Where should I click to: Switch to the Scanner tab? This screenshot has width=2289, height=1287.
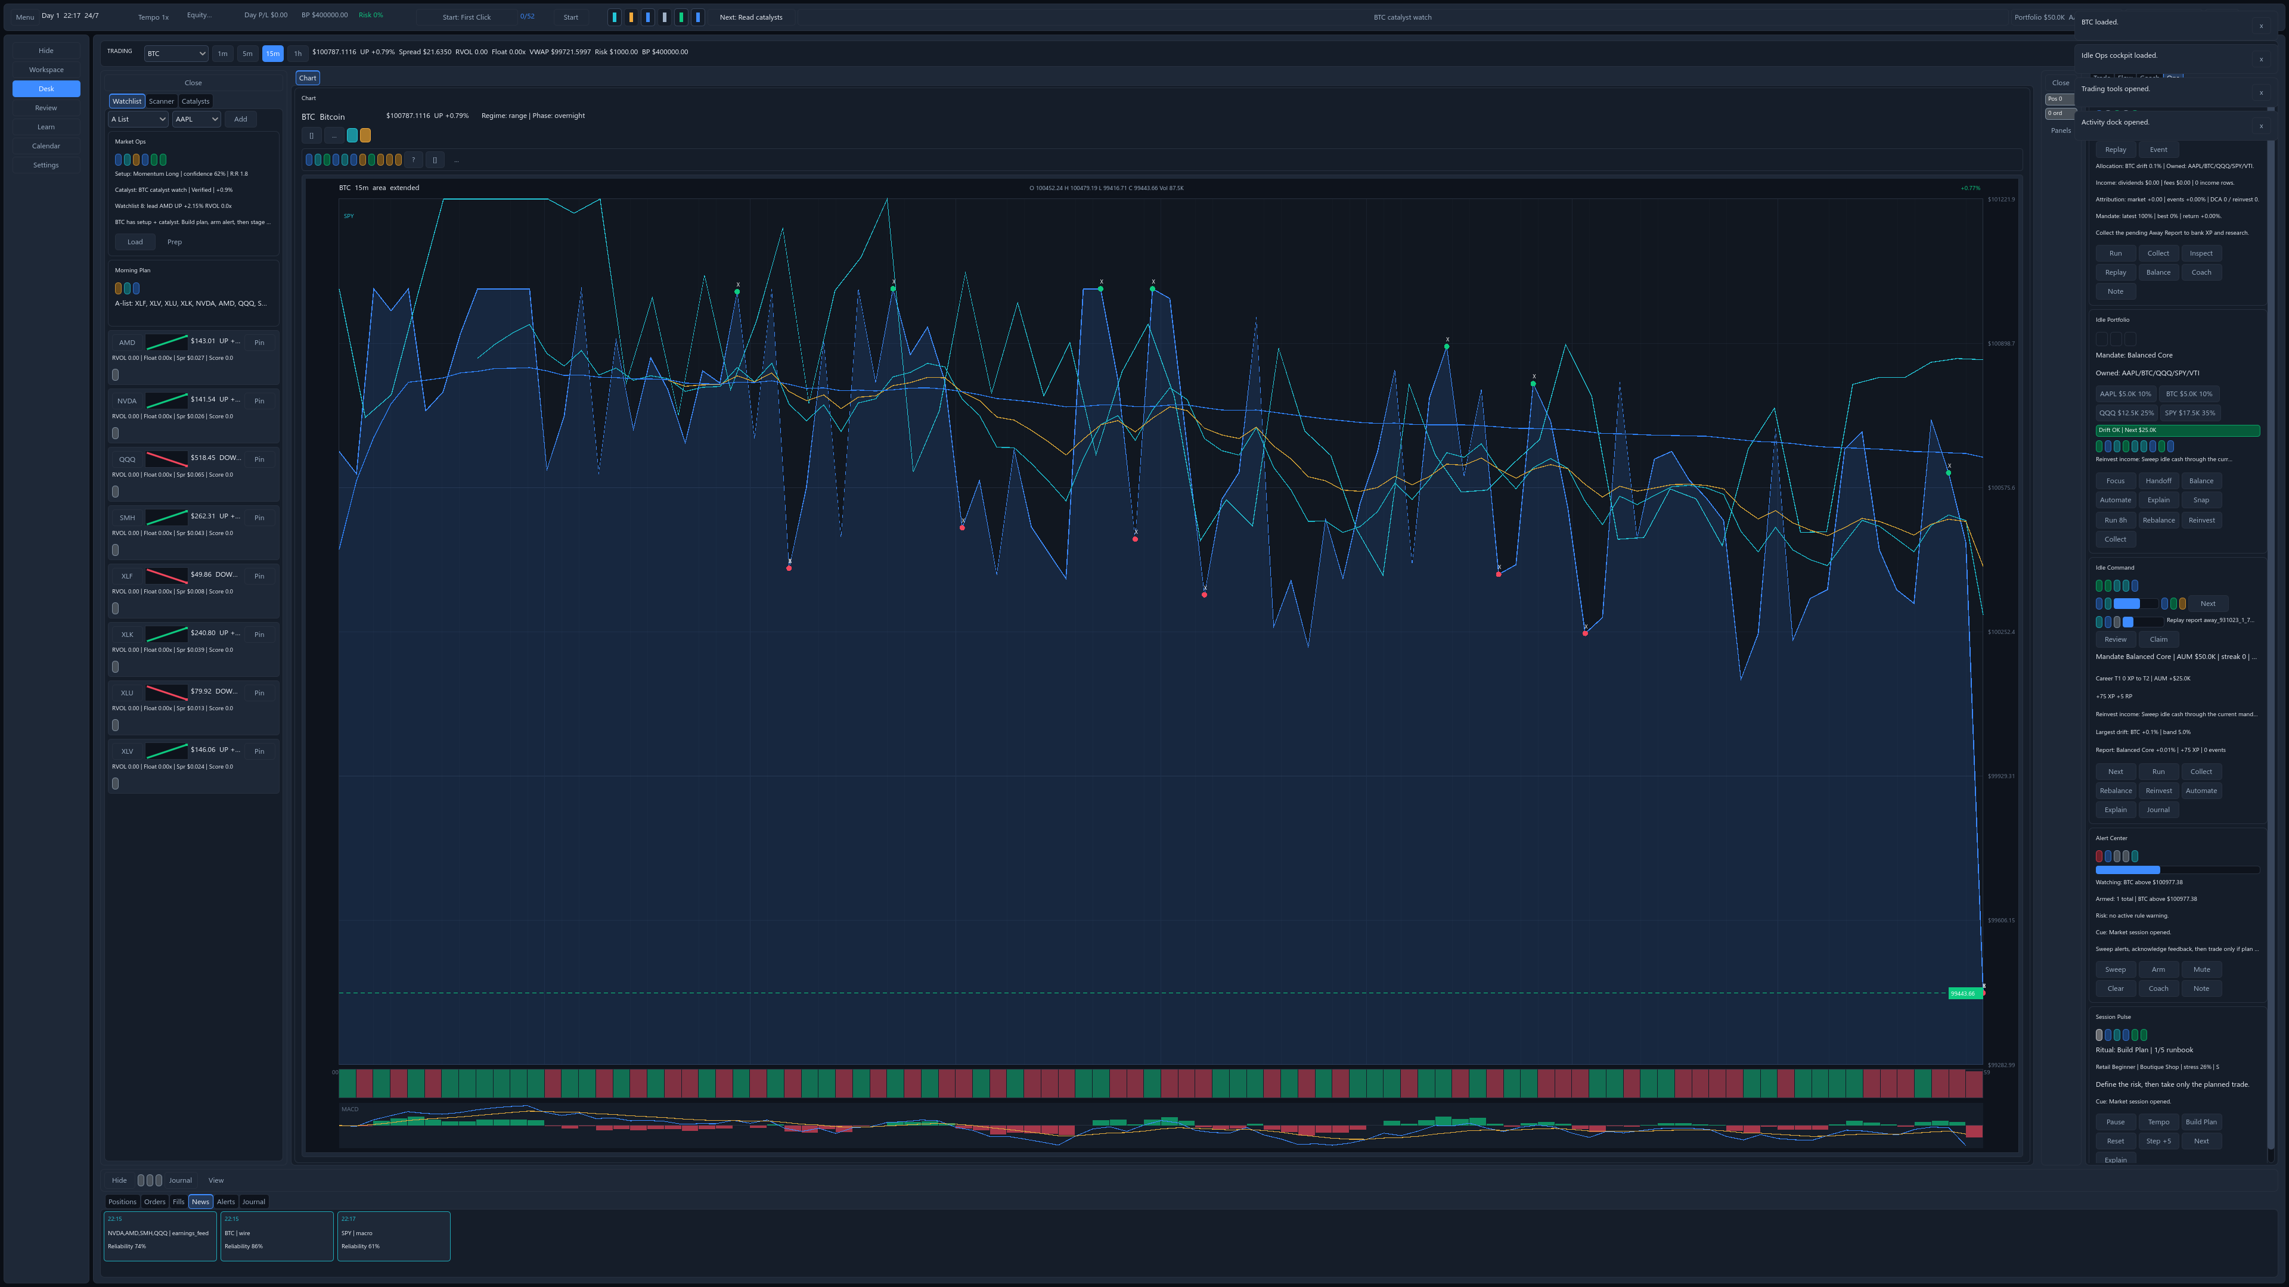[162, 101]
